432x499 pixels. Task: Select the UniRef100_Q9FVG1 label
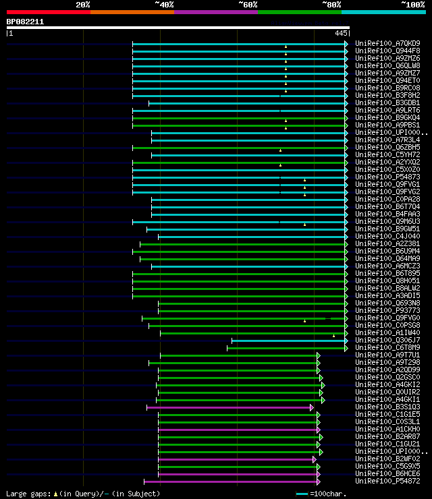pos(387,184)
